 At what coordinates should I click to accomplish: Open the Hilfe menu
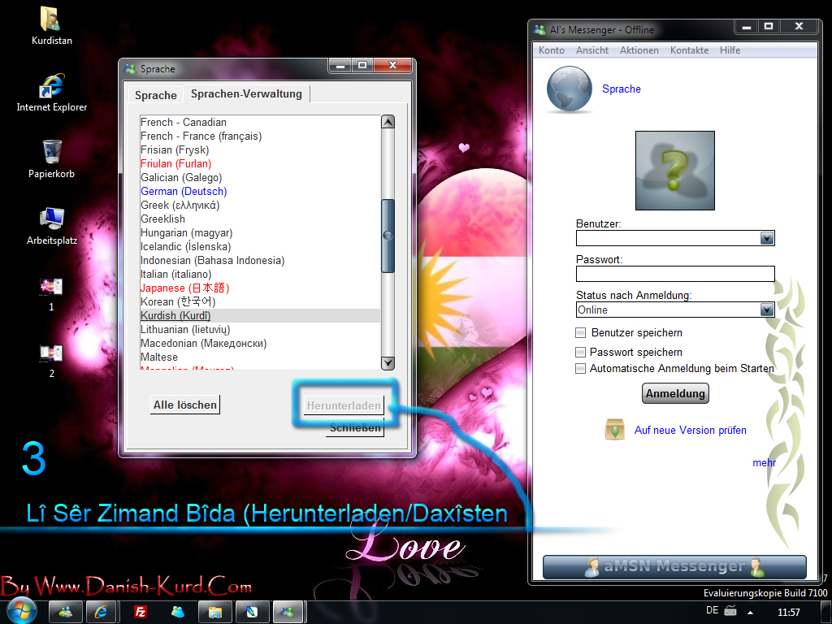[x=730, y=50]
